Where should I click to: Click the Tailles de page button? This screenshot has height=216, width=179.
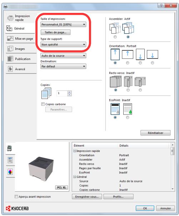pos(56,33)
